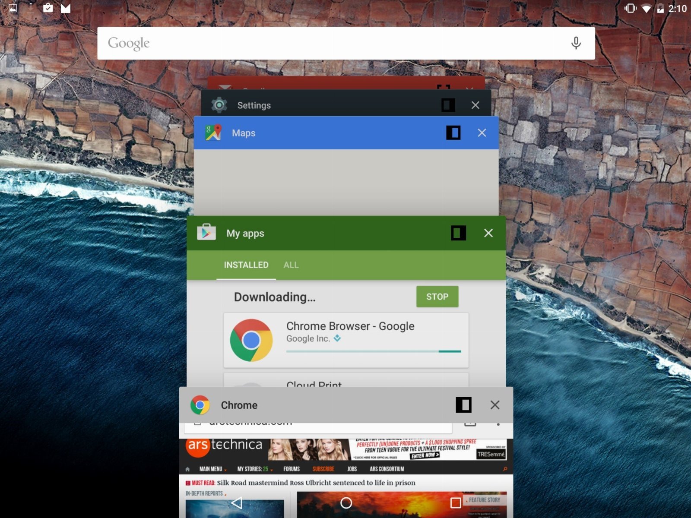Tap the Android back button
691x518 pixels.
[237, 502]
